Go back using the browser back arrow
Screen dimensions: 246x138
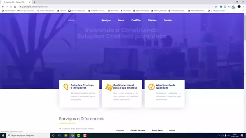pyautogui.click(x=3, y=6)
